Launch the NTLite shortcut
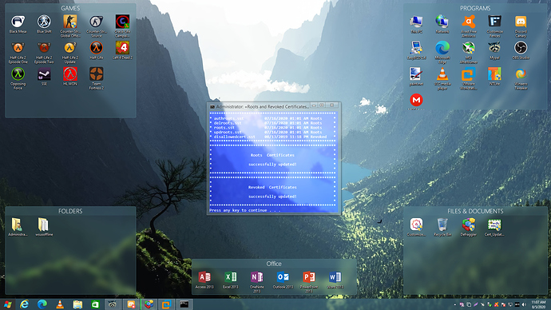 494,77
